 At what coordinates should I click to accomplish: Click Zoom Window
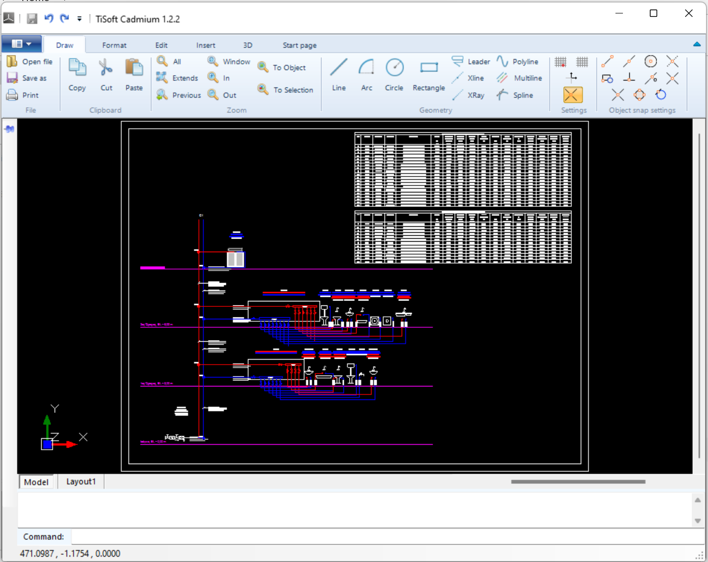[x=229, y=62]
